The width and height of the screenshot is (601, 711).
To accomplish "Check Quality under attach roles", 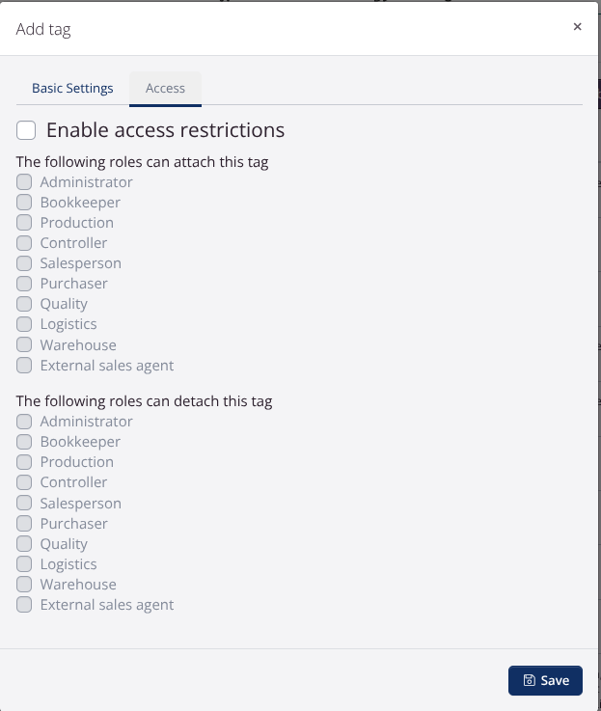I will (x=24, y=304).
